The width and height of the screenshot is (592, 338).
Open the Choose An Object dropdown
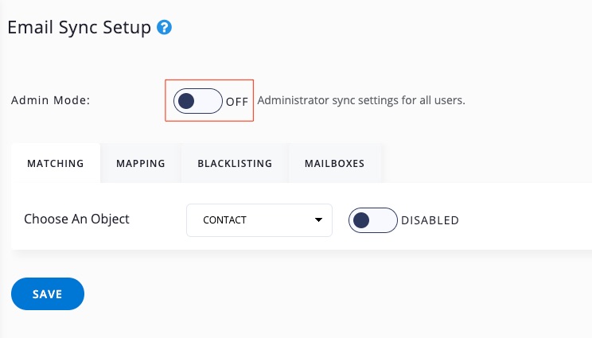(x=259, y=220)
